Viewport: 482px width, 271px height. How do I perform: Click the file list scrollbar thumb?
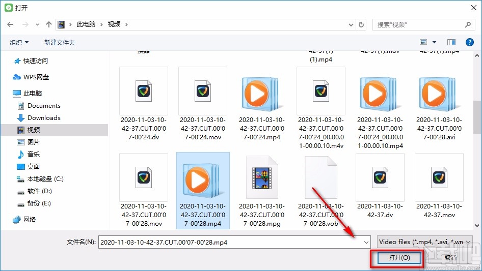coord(477,117)
